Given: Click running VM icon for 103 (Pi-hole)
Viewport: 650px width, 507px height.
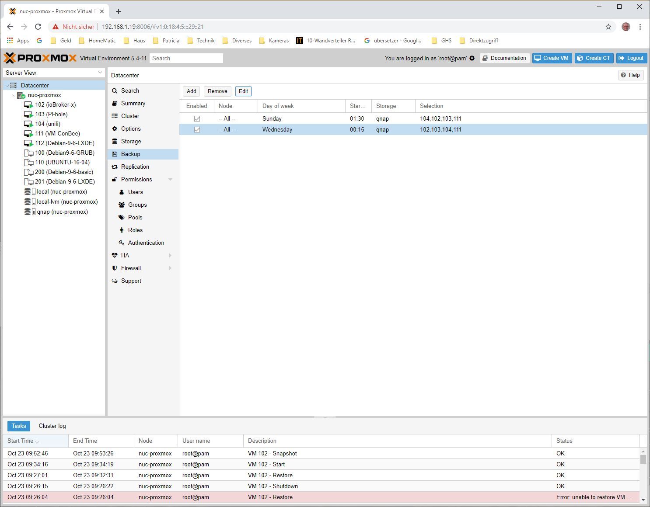Looking at the screenshot, I should pos(28,115).
